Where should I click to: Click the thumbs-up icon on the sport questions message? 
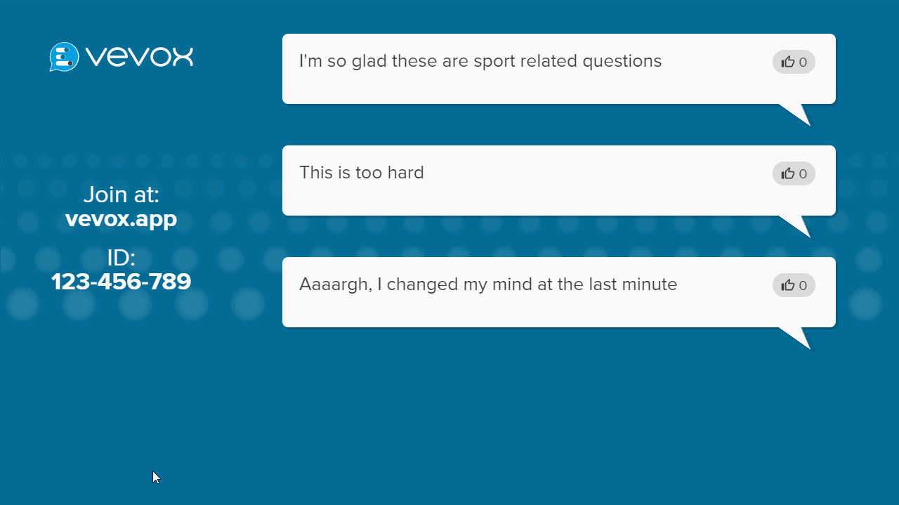[x=787, y=62]
